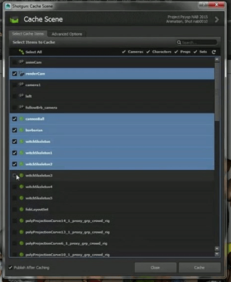This screenshot has width=231, height=282.
Task: Switch to the Select Cache Items tab
Action: [x=28, y=34]
